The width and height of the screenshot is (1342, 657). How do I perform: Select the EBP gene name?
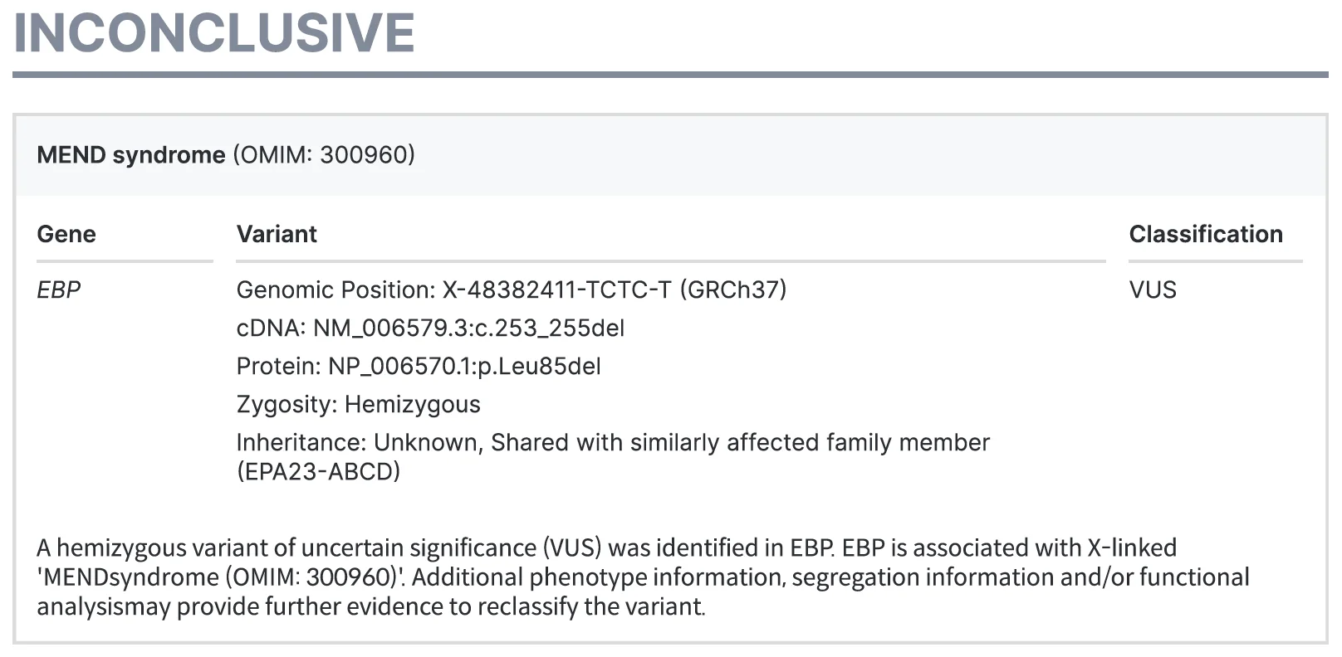[x=59, y=290]
